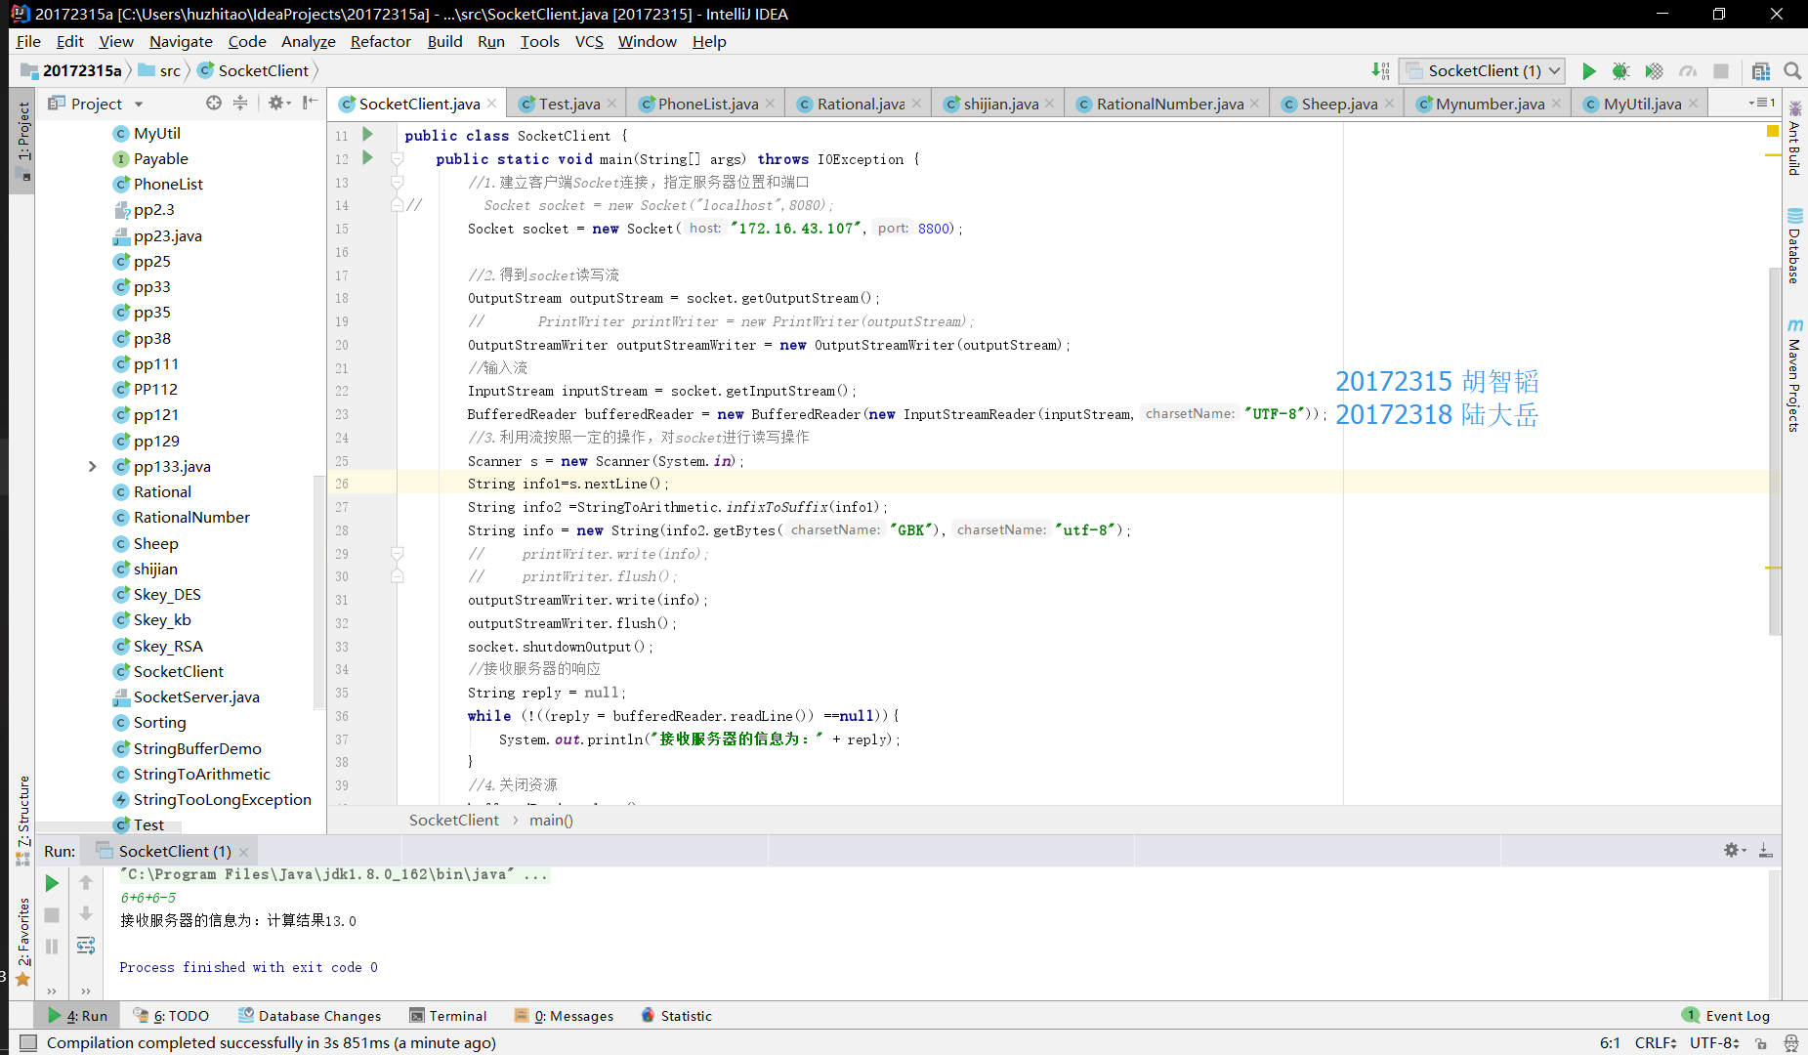Screen dimensions: 1808x1055
Task: Collapse all icon in Project panel
Action: 240,104
